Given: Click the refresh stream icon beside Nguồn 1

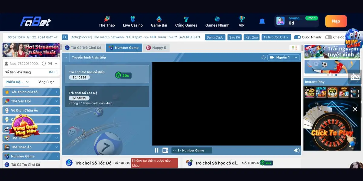Looking at the screenshot, I should click(x=263, y=57).
